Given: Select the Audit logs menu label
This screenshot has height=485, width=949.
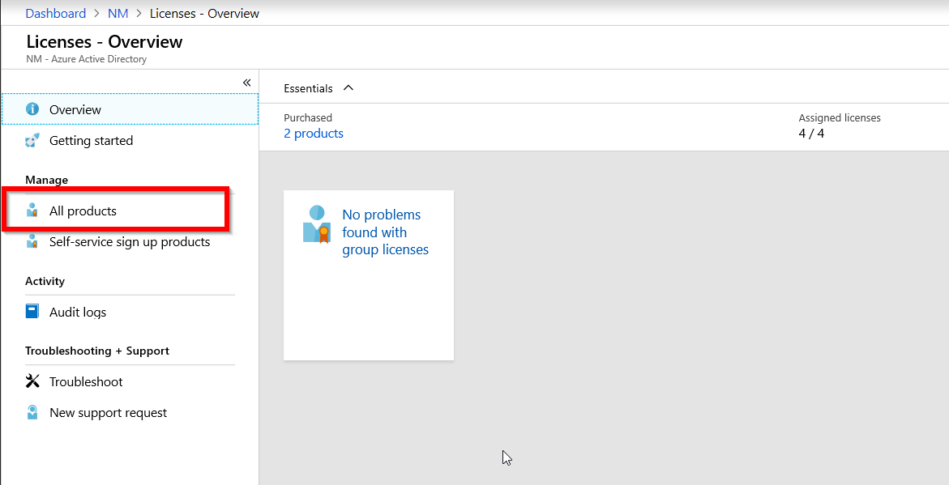Looking at the screenshot, I should pos(78,312).
